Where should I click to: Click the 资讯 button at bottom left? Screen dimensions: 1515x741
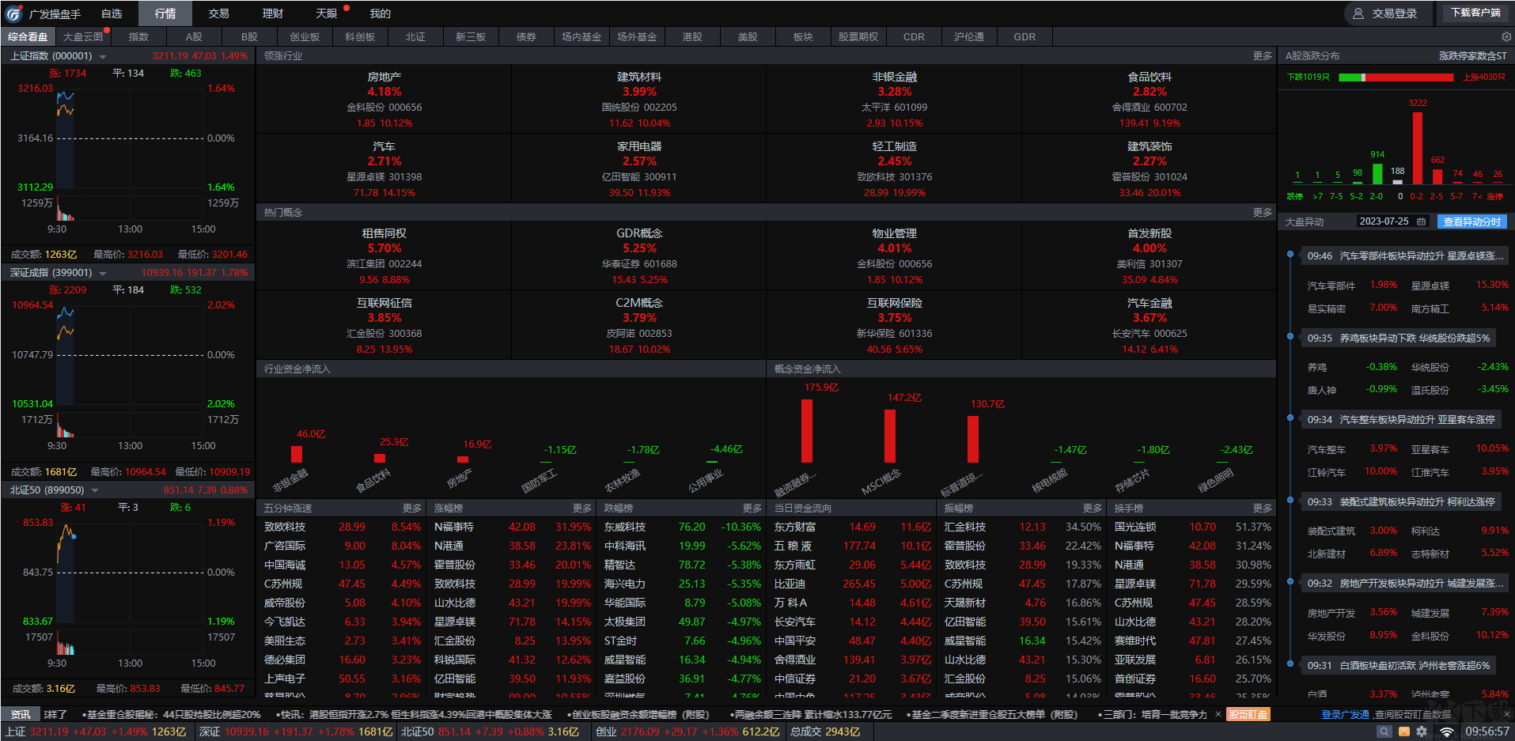pos(21,714)
